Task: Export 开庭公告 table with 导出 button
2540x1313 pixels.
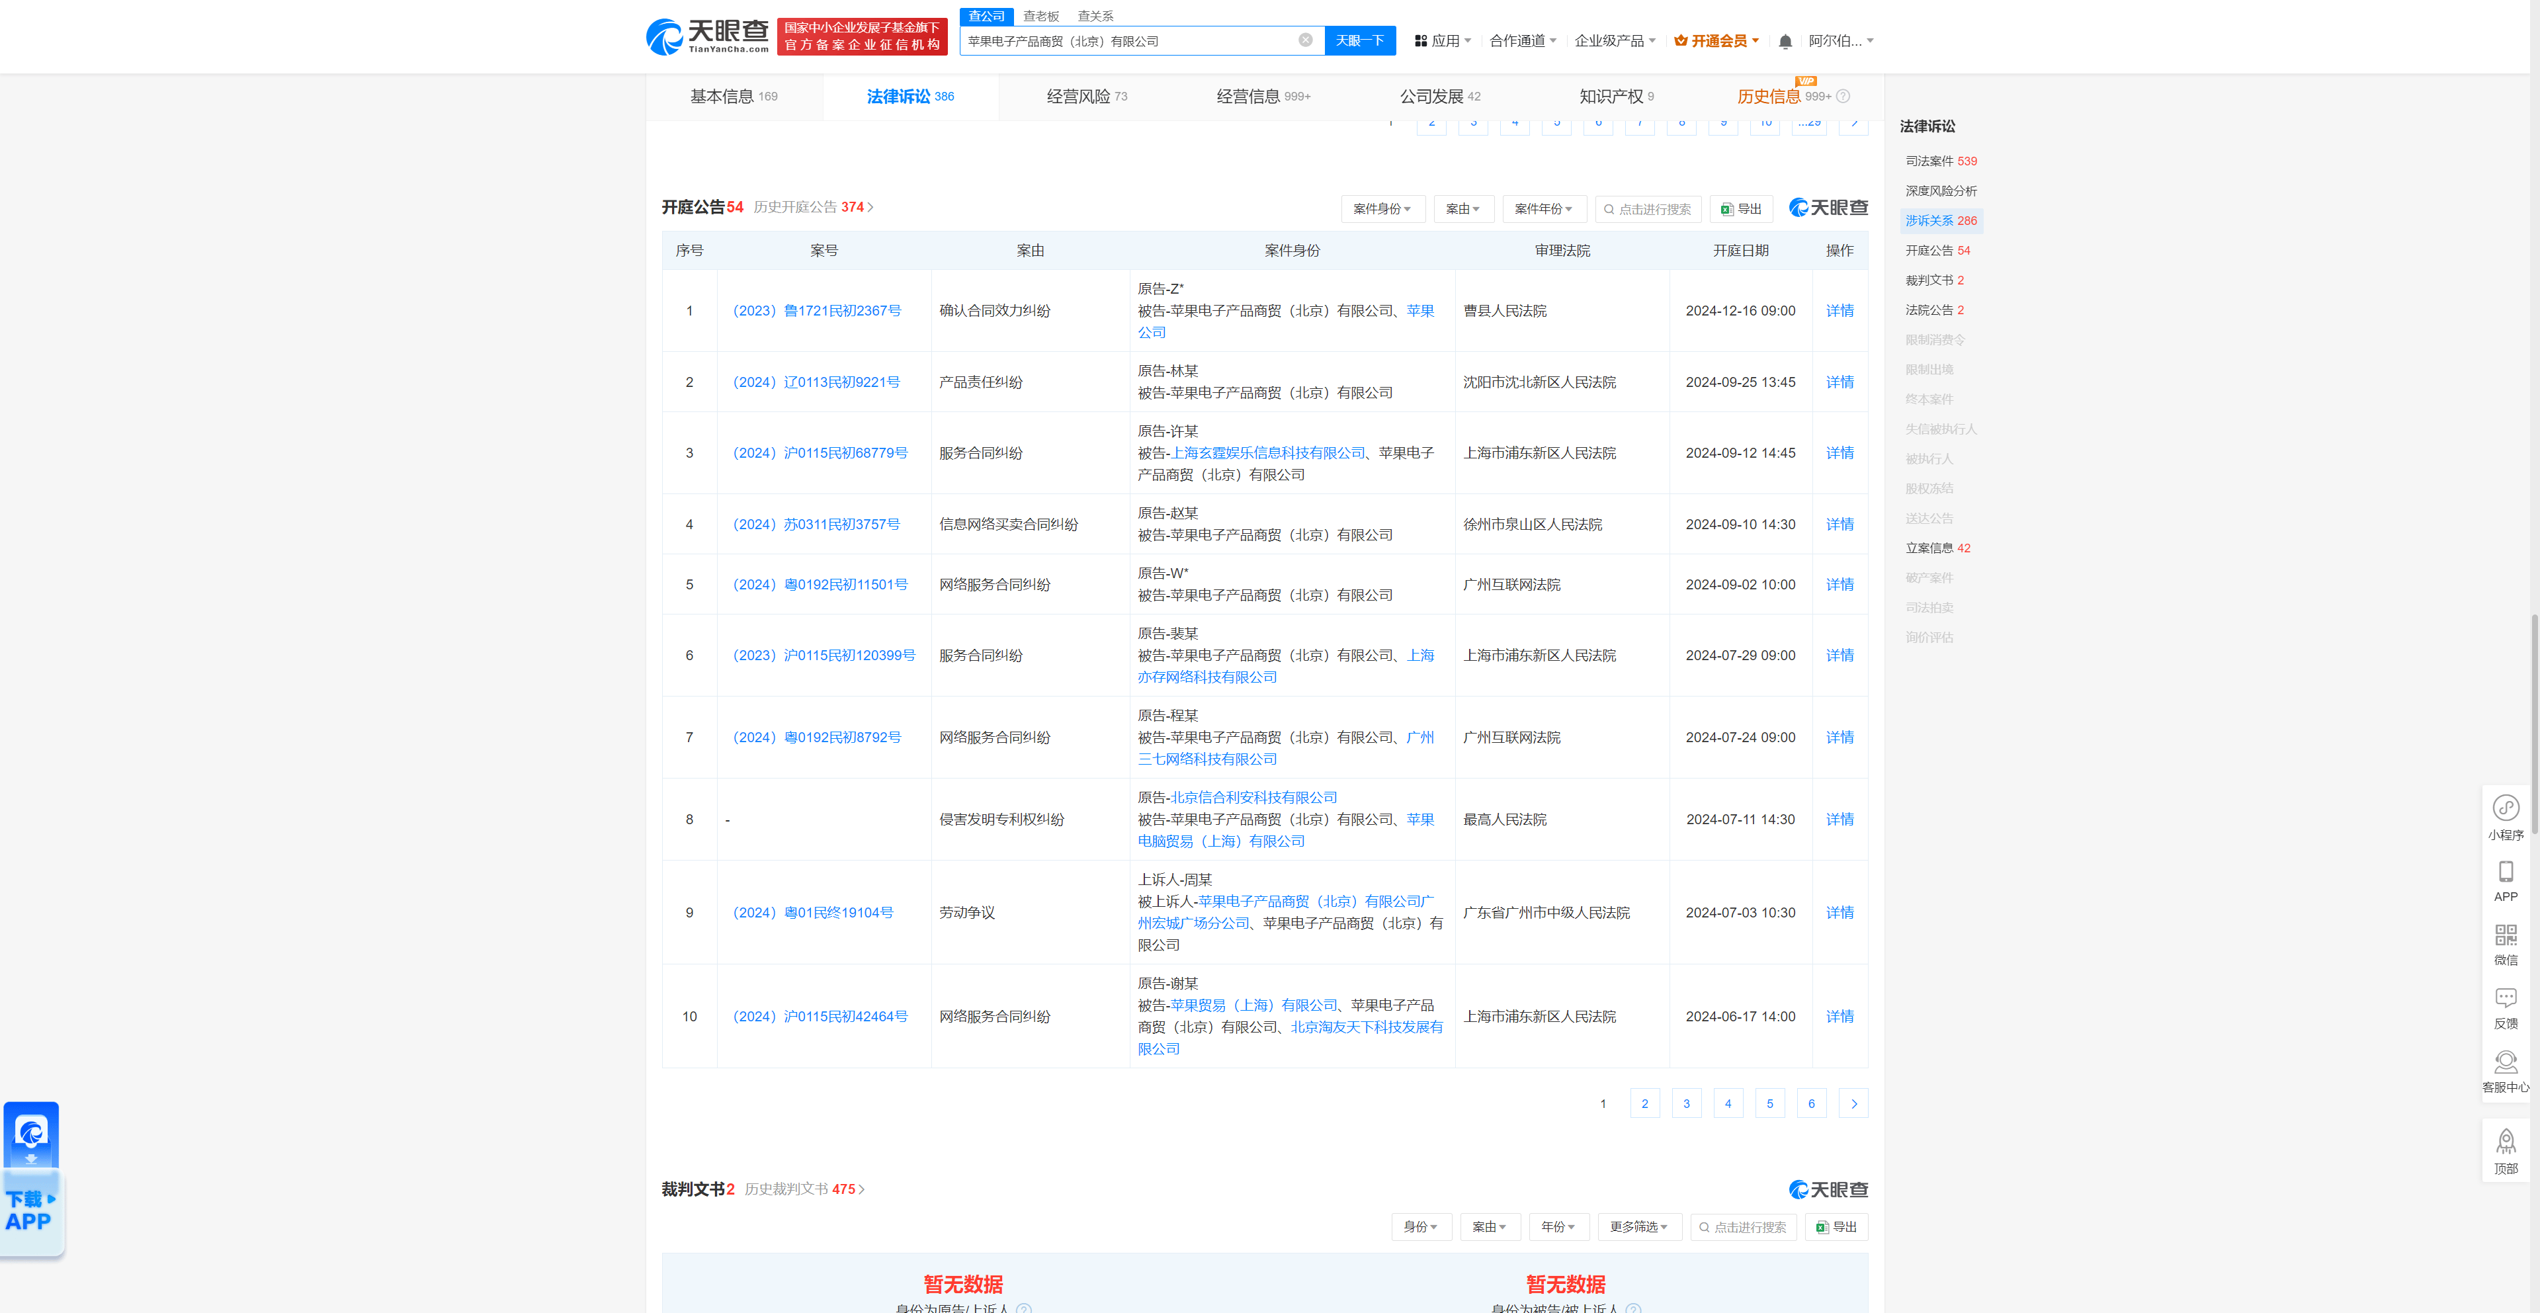Action: point(1742,209)
